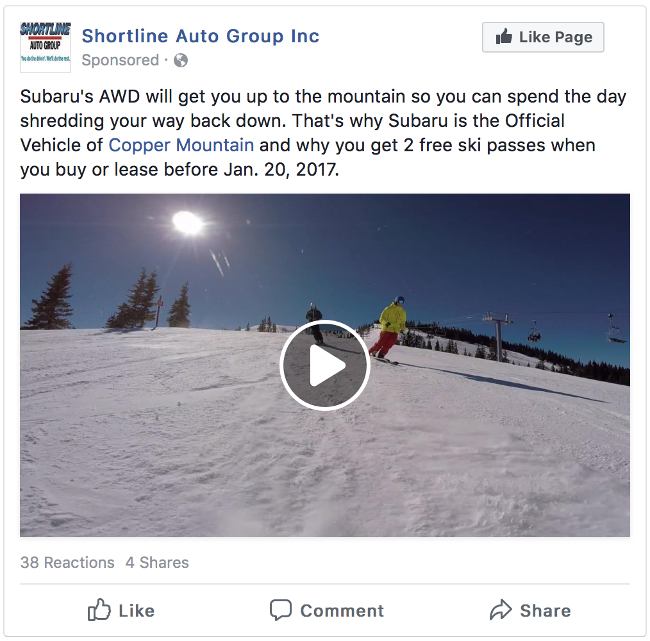Open the Shortline Auto Group logo
Image resolution: width=650 pixels, height=641 pixels.
point(46,47)
